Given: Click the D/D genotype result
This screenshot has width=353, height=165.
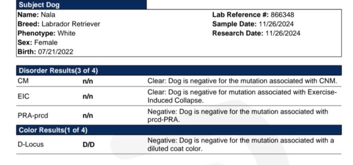Looking at the screenshot, I should pyautogui.click(x=89, y=145).
